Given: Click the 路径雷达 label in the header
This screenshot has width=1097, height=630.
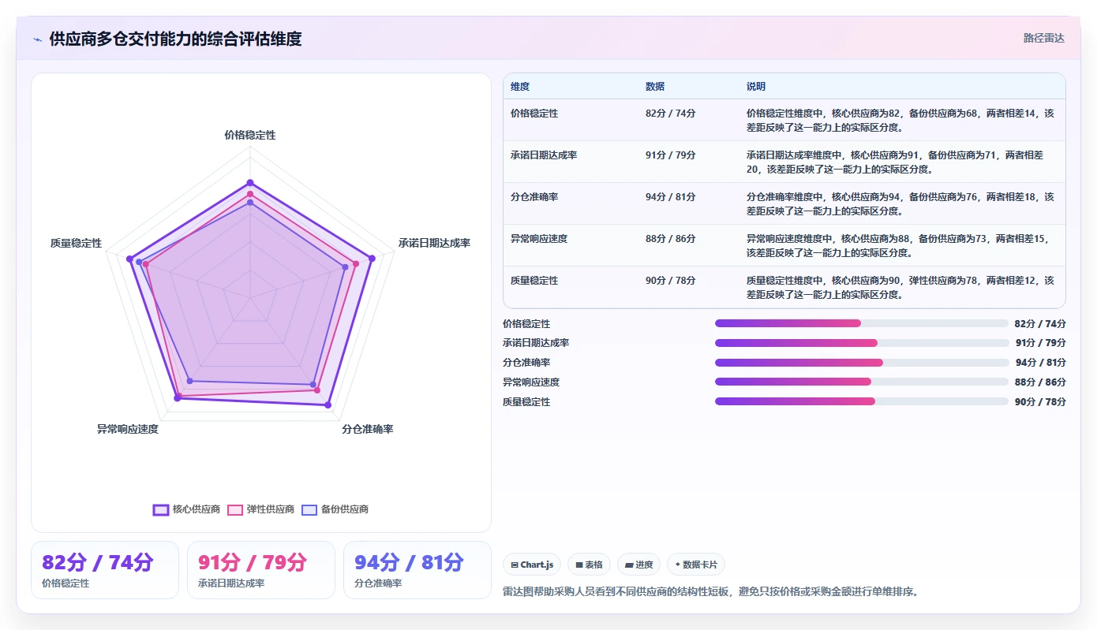Looking at the screenshot, I should click(1043, 38).
